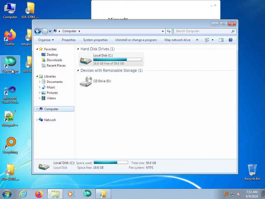Expand the Documents library node
265x199 pixels.
pyautogui.click(x=40, y=82)
